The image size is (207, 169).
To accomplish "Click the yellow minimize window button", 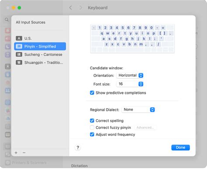I will pos(14,8).
